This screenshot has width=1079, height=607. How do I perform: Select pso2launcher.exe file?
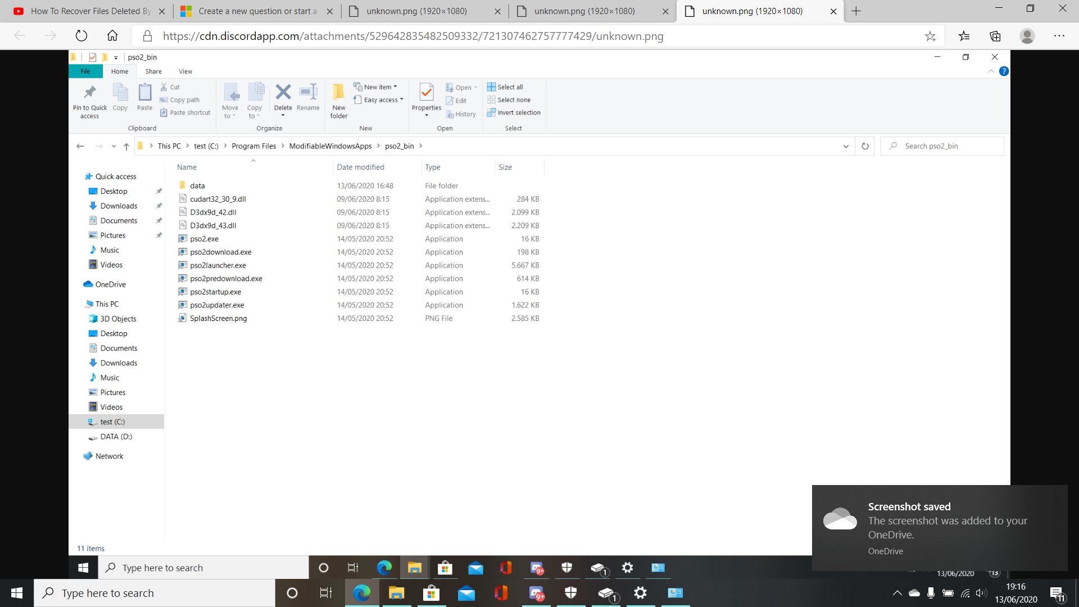click(218, 265)
